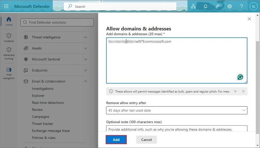Open Review in the navigation

coord(37,109)
